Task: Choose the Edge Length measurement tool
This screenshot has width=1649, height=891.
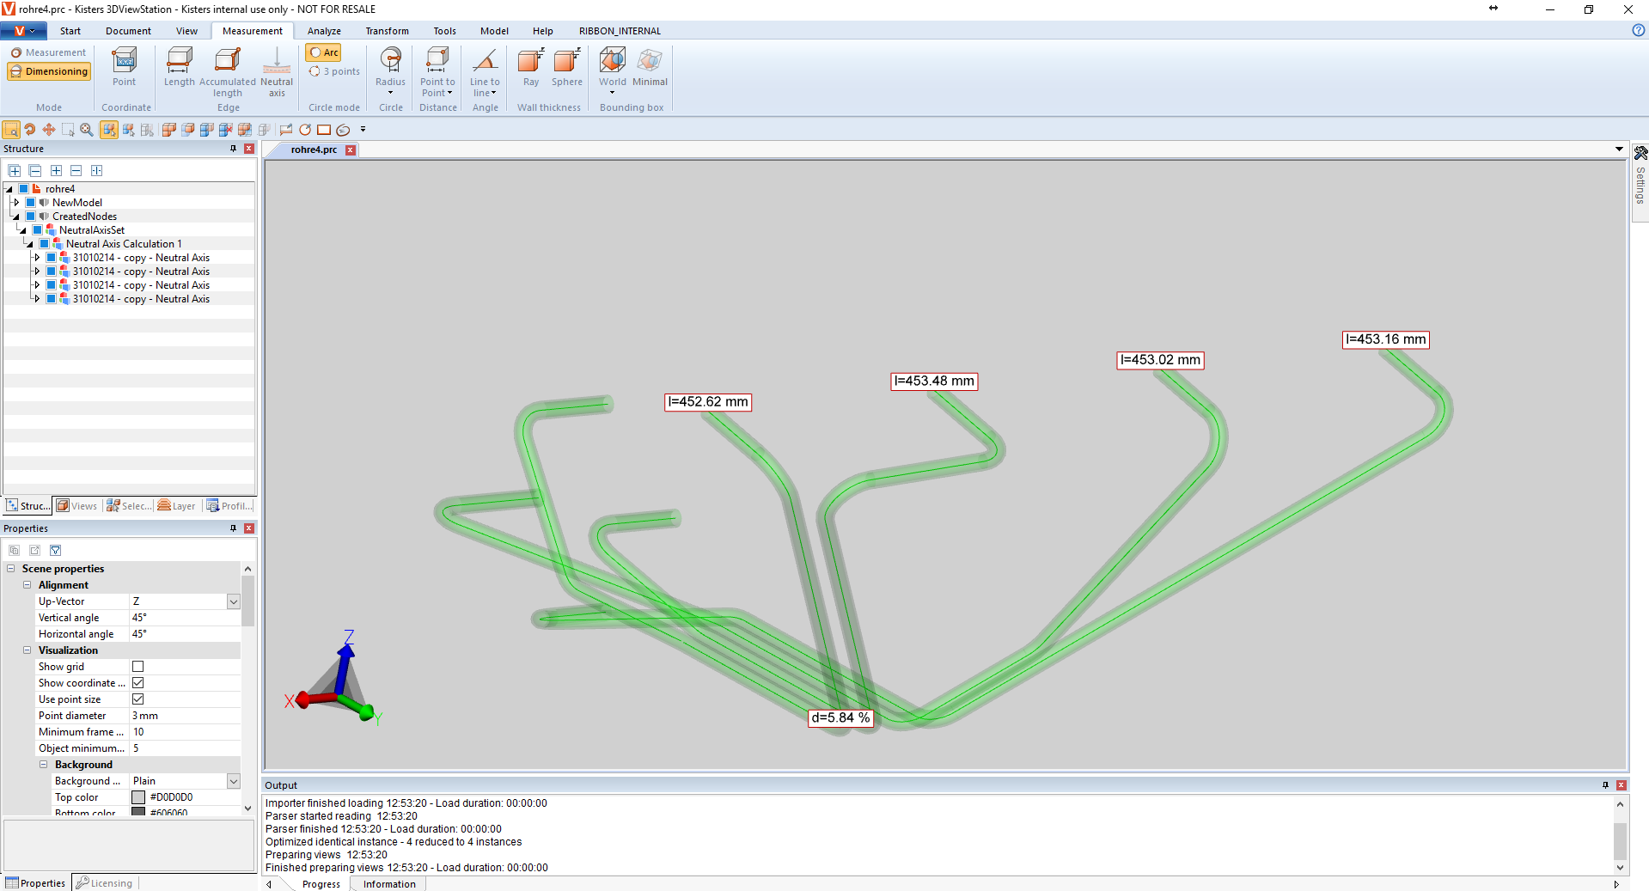Action: click(179, 67)
